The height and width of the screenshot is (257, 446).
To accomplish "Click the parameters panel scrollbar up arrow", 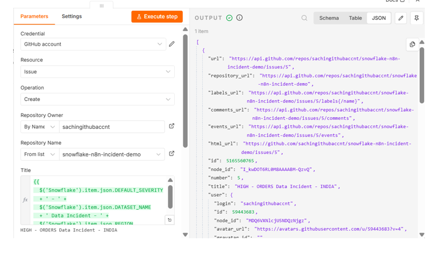I will point(185,29).
